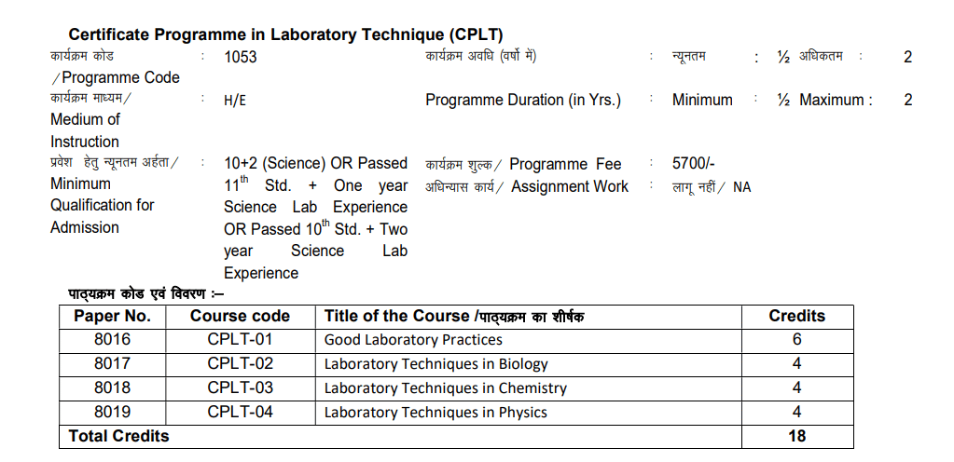The image size is (954, 462).
Task: Select Laboratory Techniques in Chemistry title
Action: pyautogui.click(x=445, y=388)
